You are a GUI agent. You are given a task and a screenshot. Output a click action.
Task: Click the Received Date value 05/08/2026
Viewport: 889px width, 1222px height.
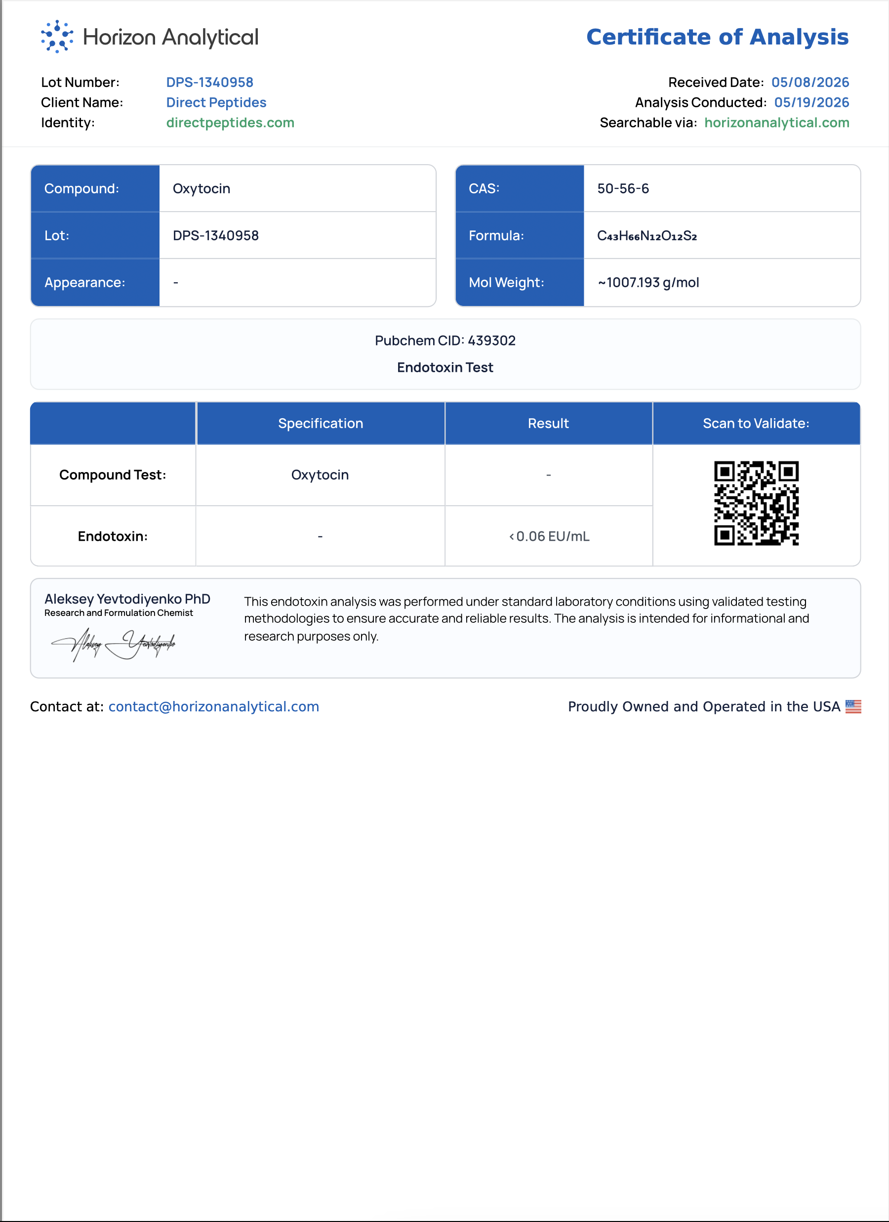pos(810,83)
